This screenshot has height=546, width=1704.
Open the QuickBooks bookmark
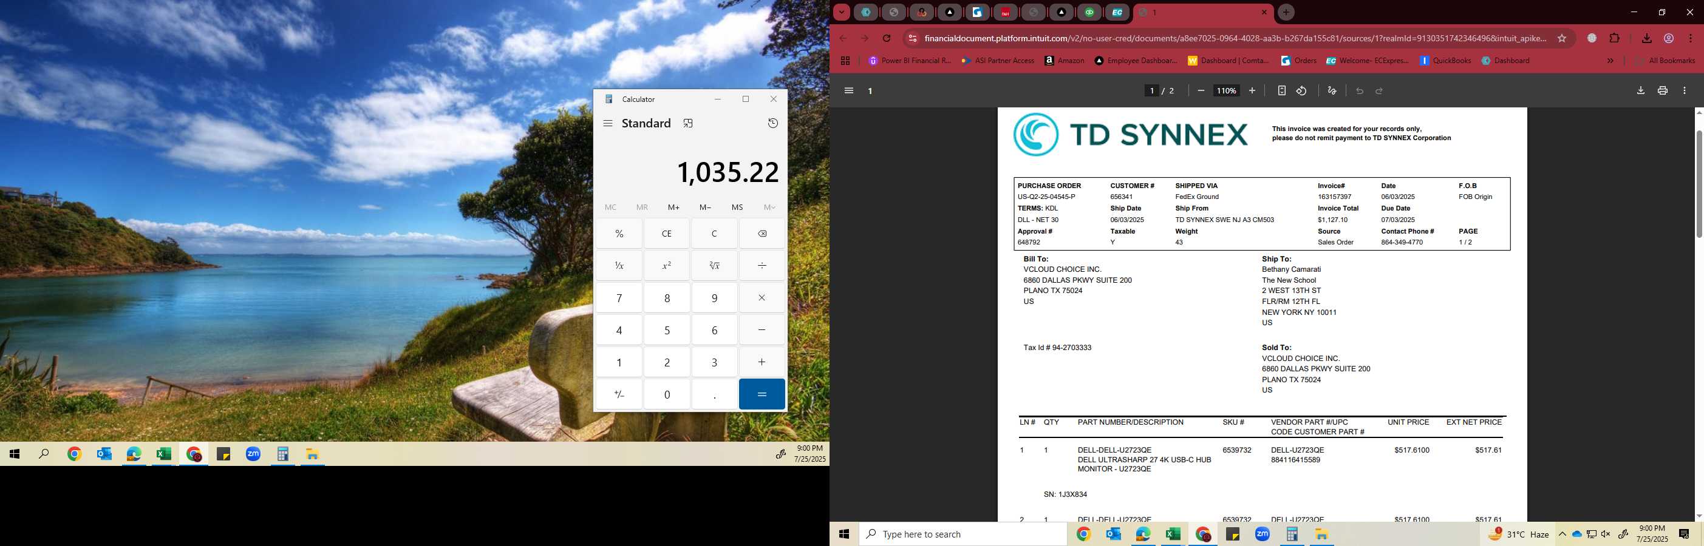pyautogui.click(x=1445, y=61)
